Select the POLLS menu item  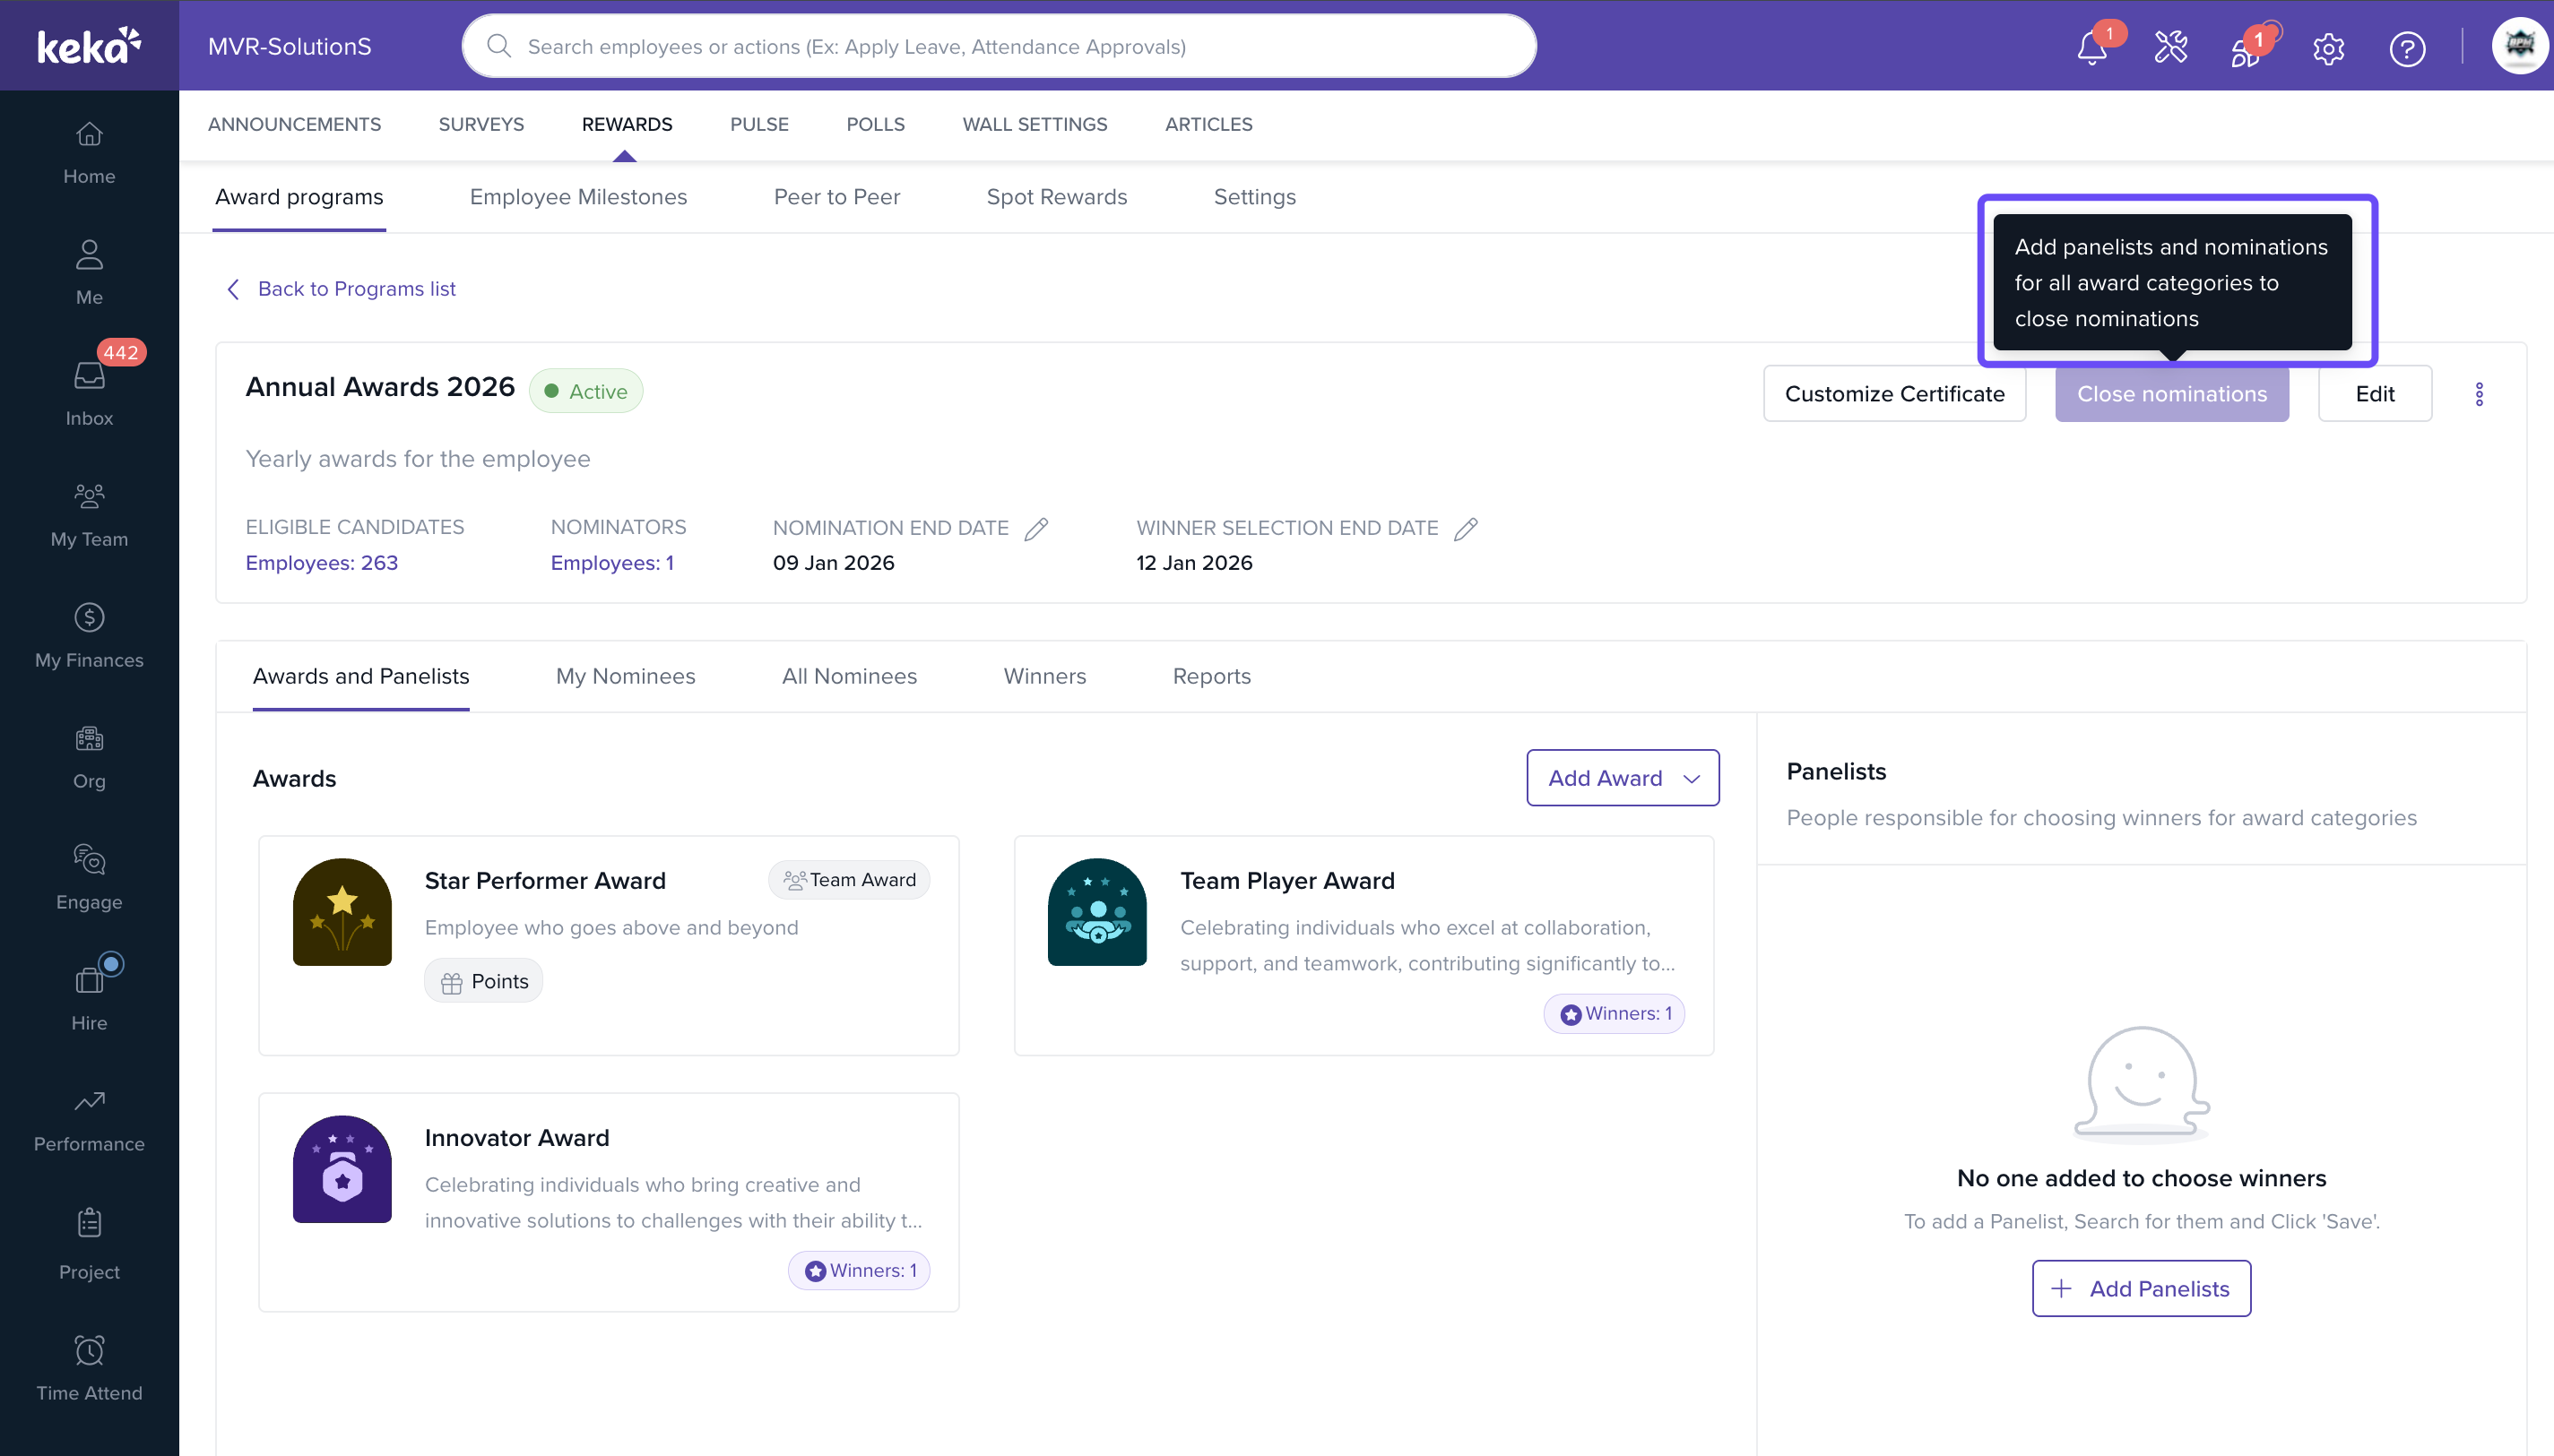point(874,124)
